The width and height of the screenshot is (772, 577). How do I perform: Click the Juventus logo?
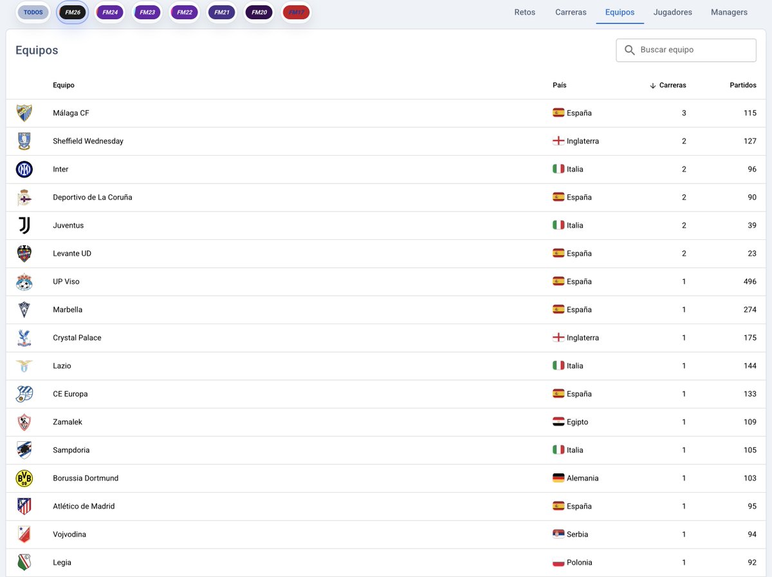pyautogui.click(x=24, y=226)
